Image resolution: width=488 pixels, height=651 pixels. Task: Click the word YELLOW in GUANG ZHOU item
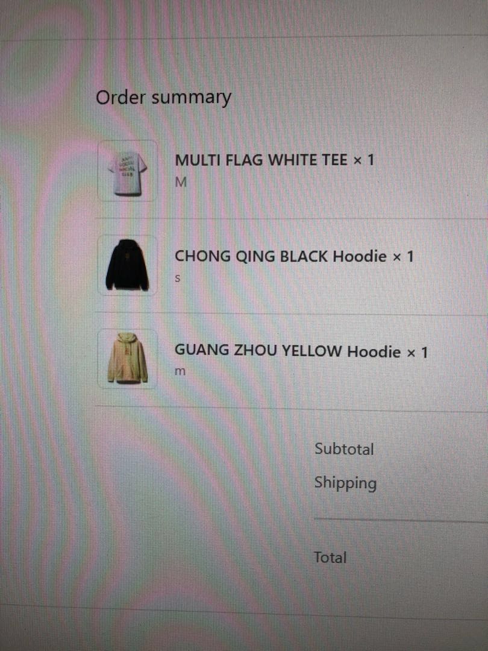click(x=311, y=351)
